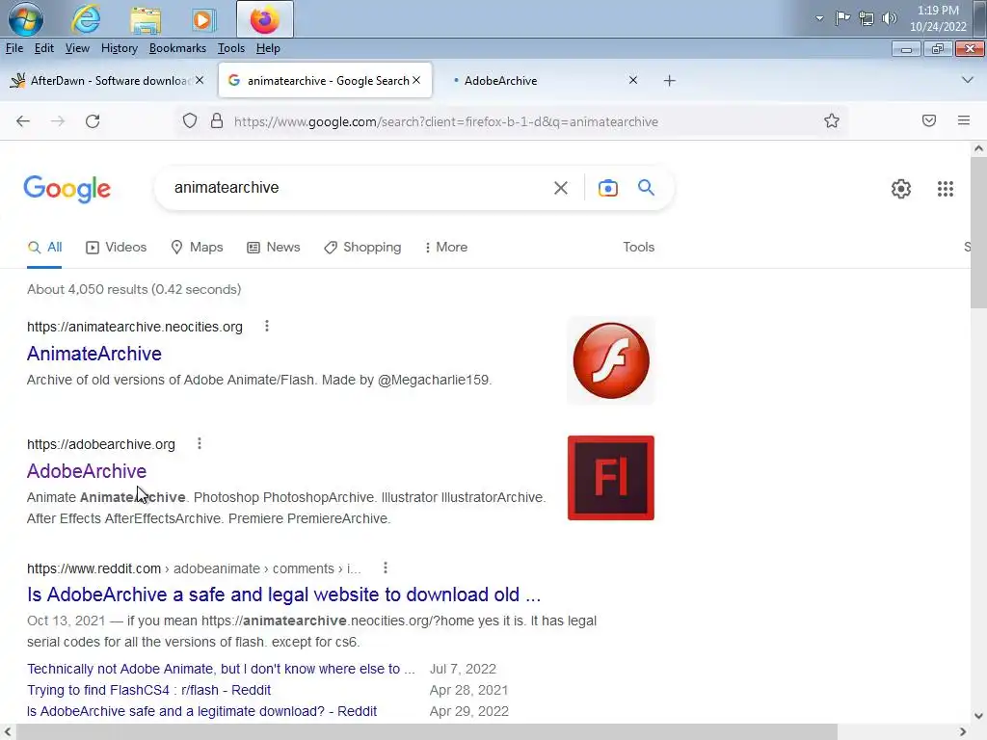
Task: Open options for the reddit.com result
Action: pos(386,568)
